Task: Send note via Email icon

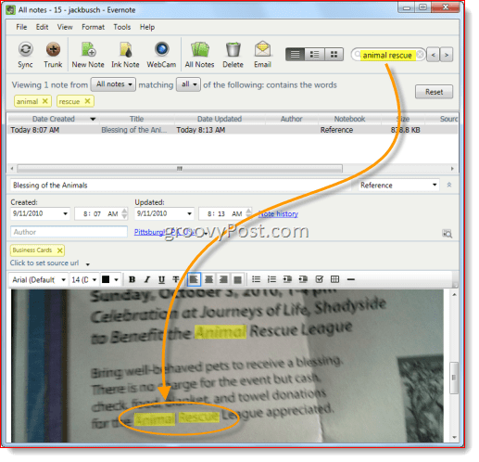Action: pos(262,49)
